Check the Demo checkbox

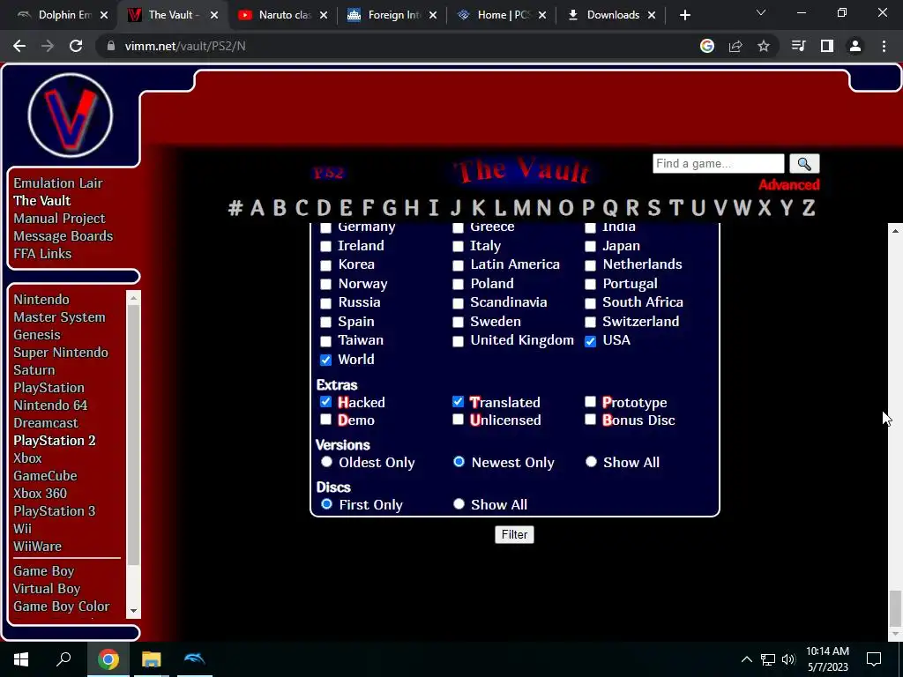pos(326,420)
